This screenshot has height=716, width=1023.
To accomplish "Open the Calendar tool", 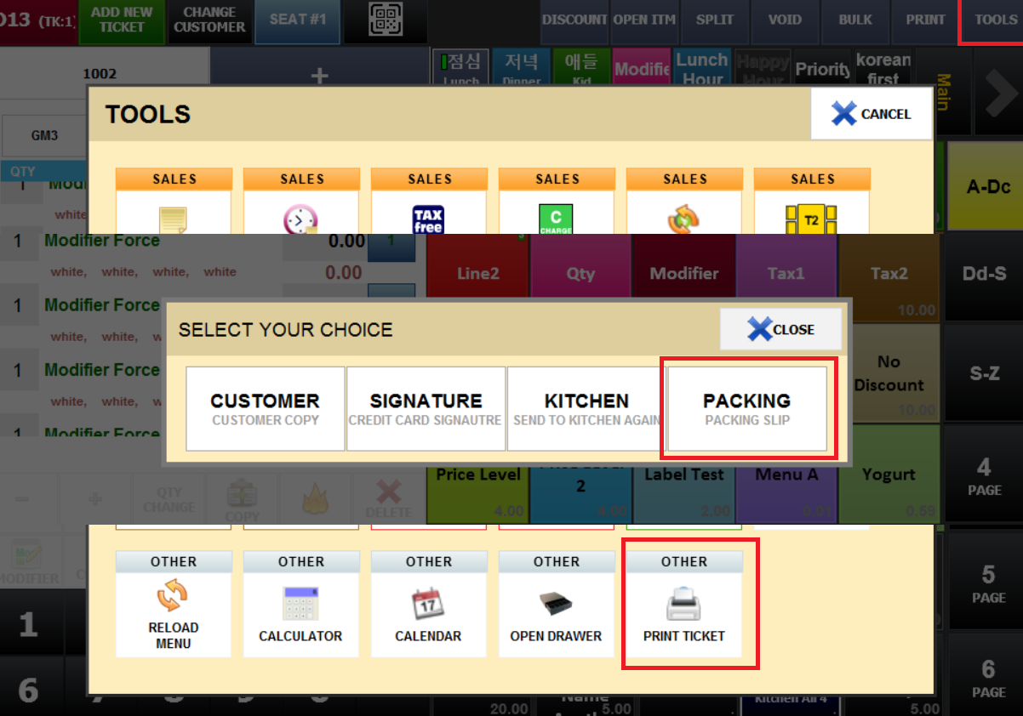I will pos(429,604).
